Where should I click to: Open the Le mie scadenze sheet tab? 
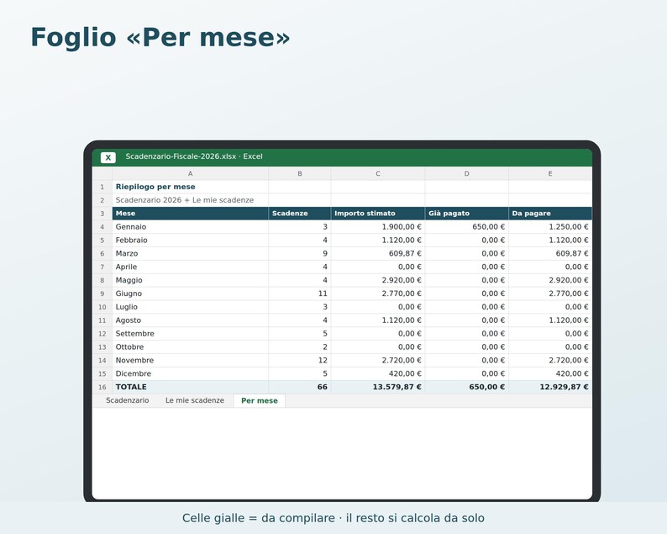(194, 400)
